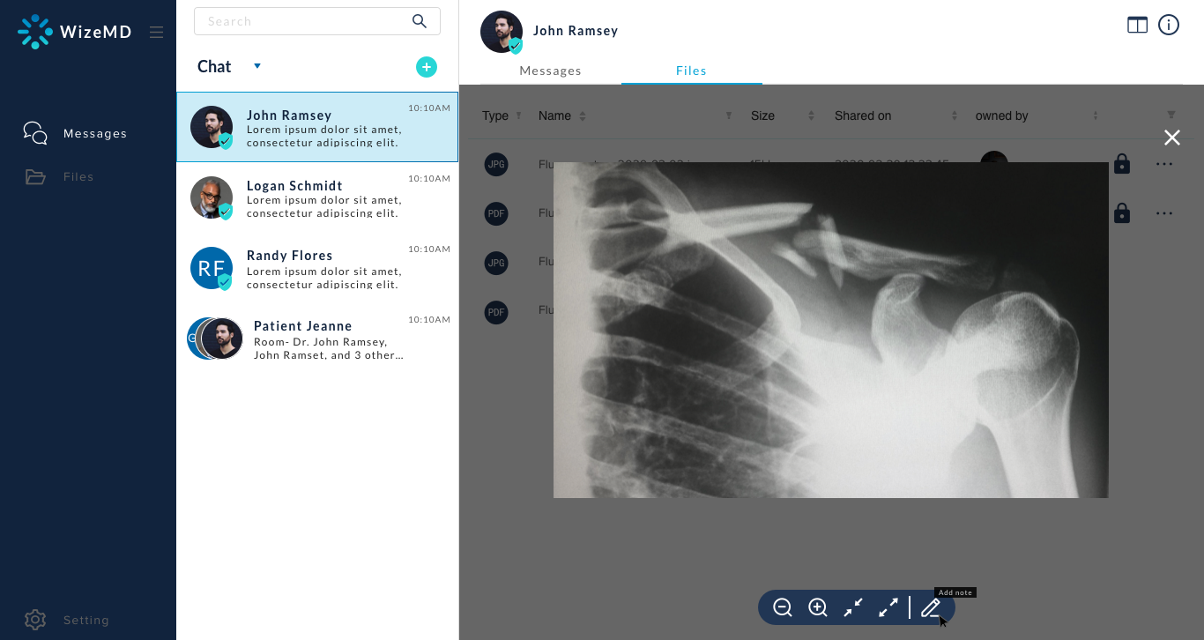Open the table filter funnel icon
This screenshot has height=640, width=1204.
pos(1171,115)
